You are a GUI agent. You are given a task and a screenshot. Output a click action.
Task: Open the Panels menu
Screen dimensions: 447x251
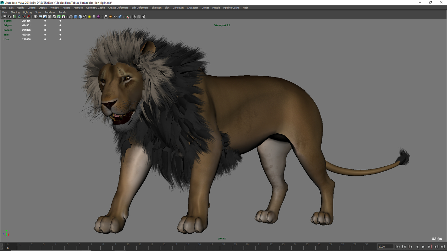click(x=62, y=12)
